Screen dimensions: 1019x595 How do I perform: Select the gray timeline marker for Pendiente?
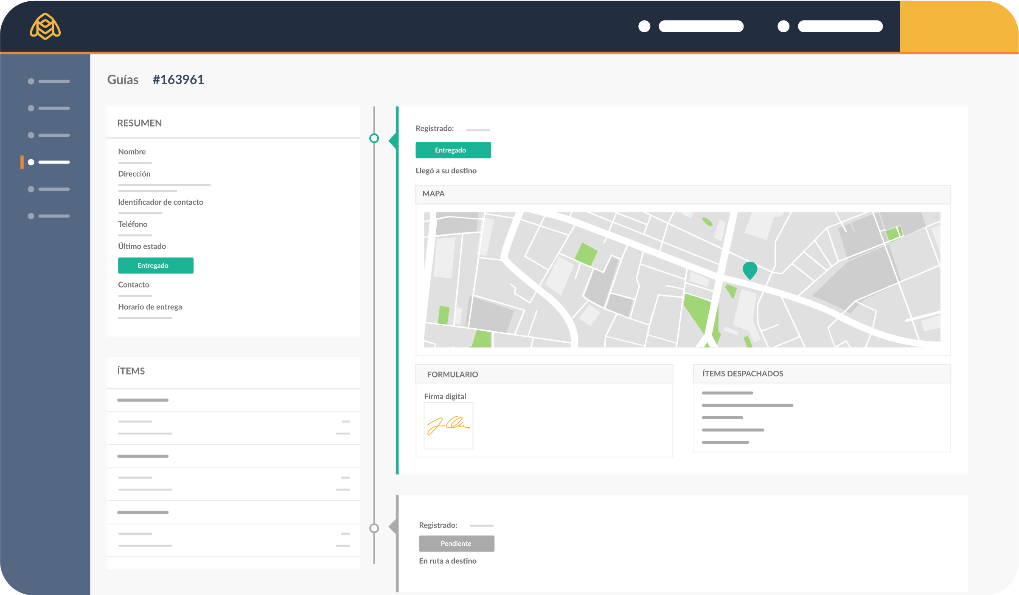click(374, 528)
